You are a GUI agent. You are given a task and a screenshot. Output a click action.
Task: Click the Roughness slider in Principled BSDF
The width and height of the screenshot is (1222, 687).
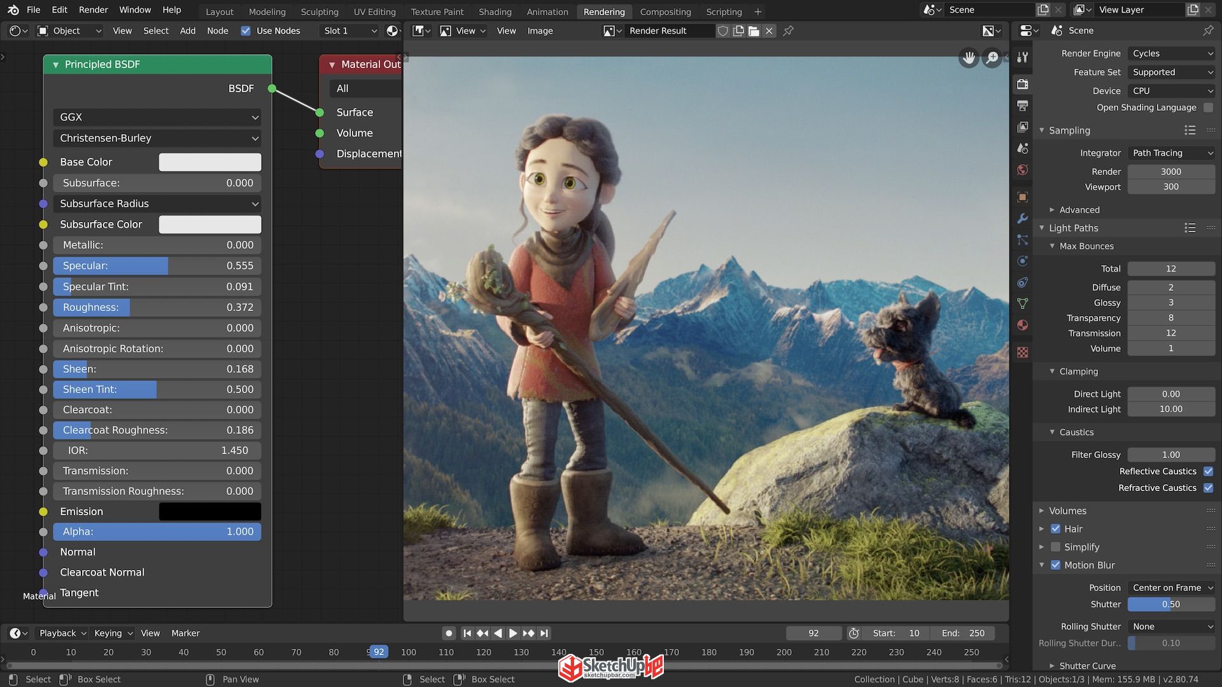(x=157, y=307)
